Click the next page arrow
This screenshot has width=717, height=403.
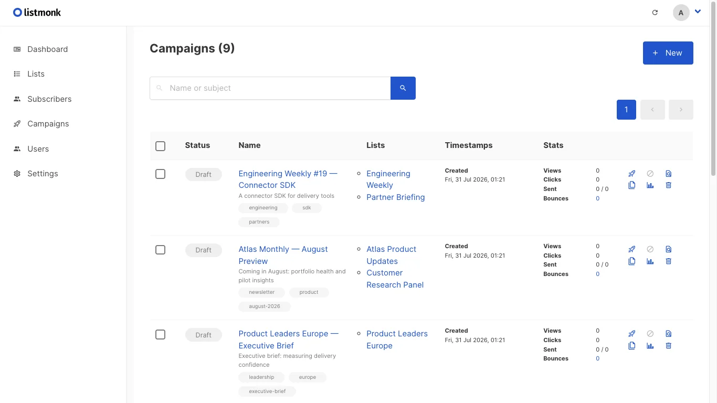tap(681, 110)
